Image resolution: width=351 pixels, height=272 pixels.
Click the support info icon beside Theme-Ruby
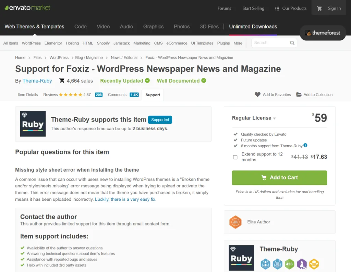305,145
